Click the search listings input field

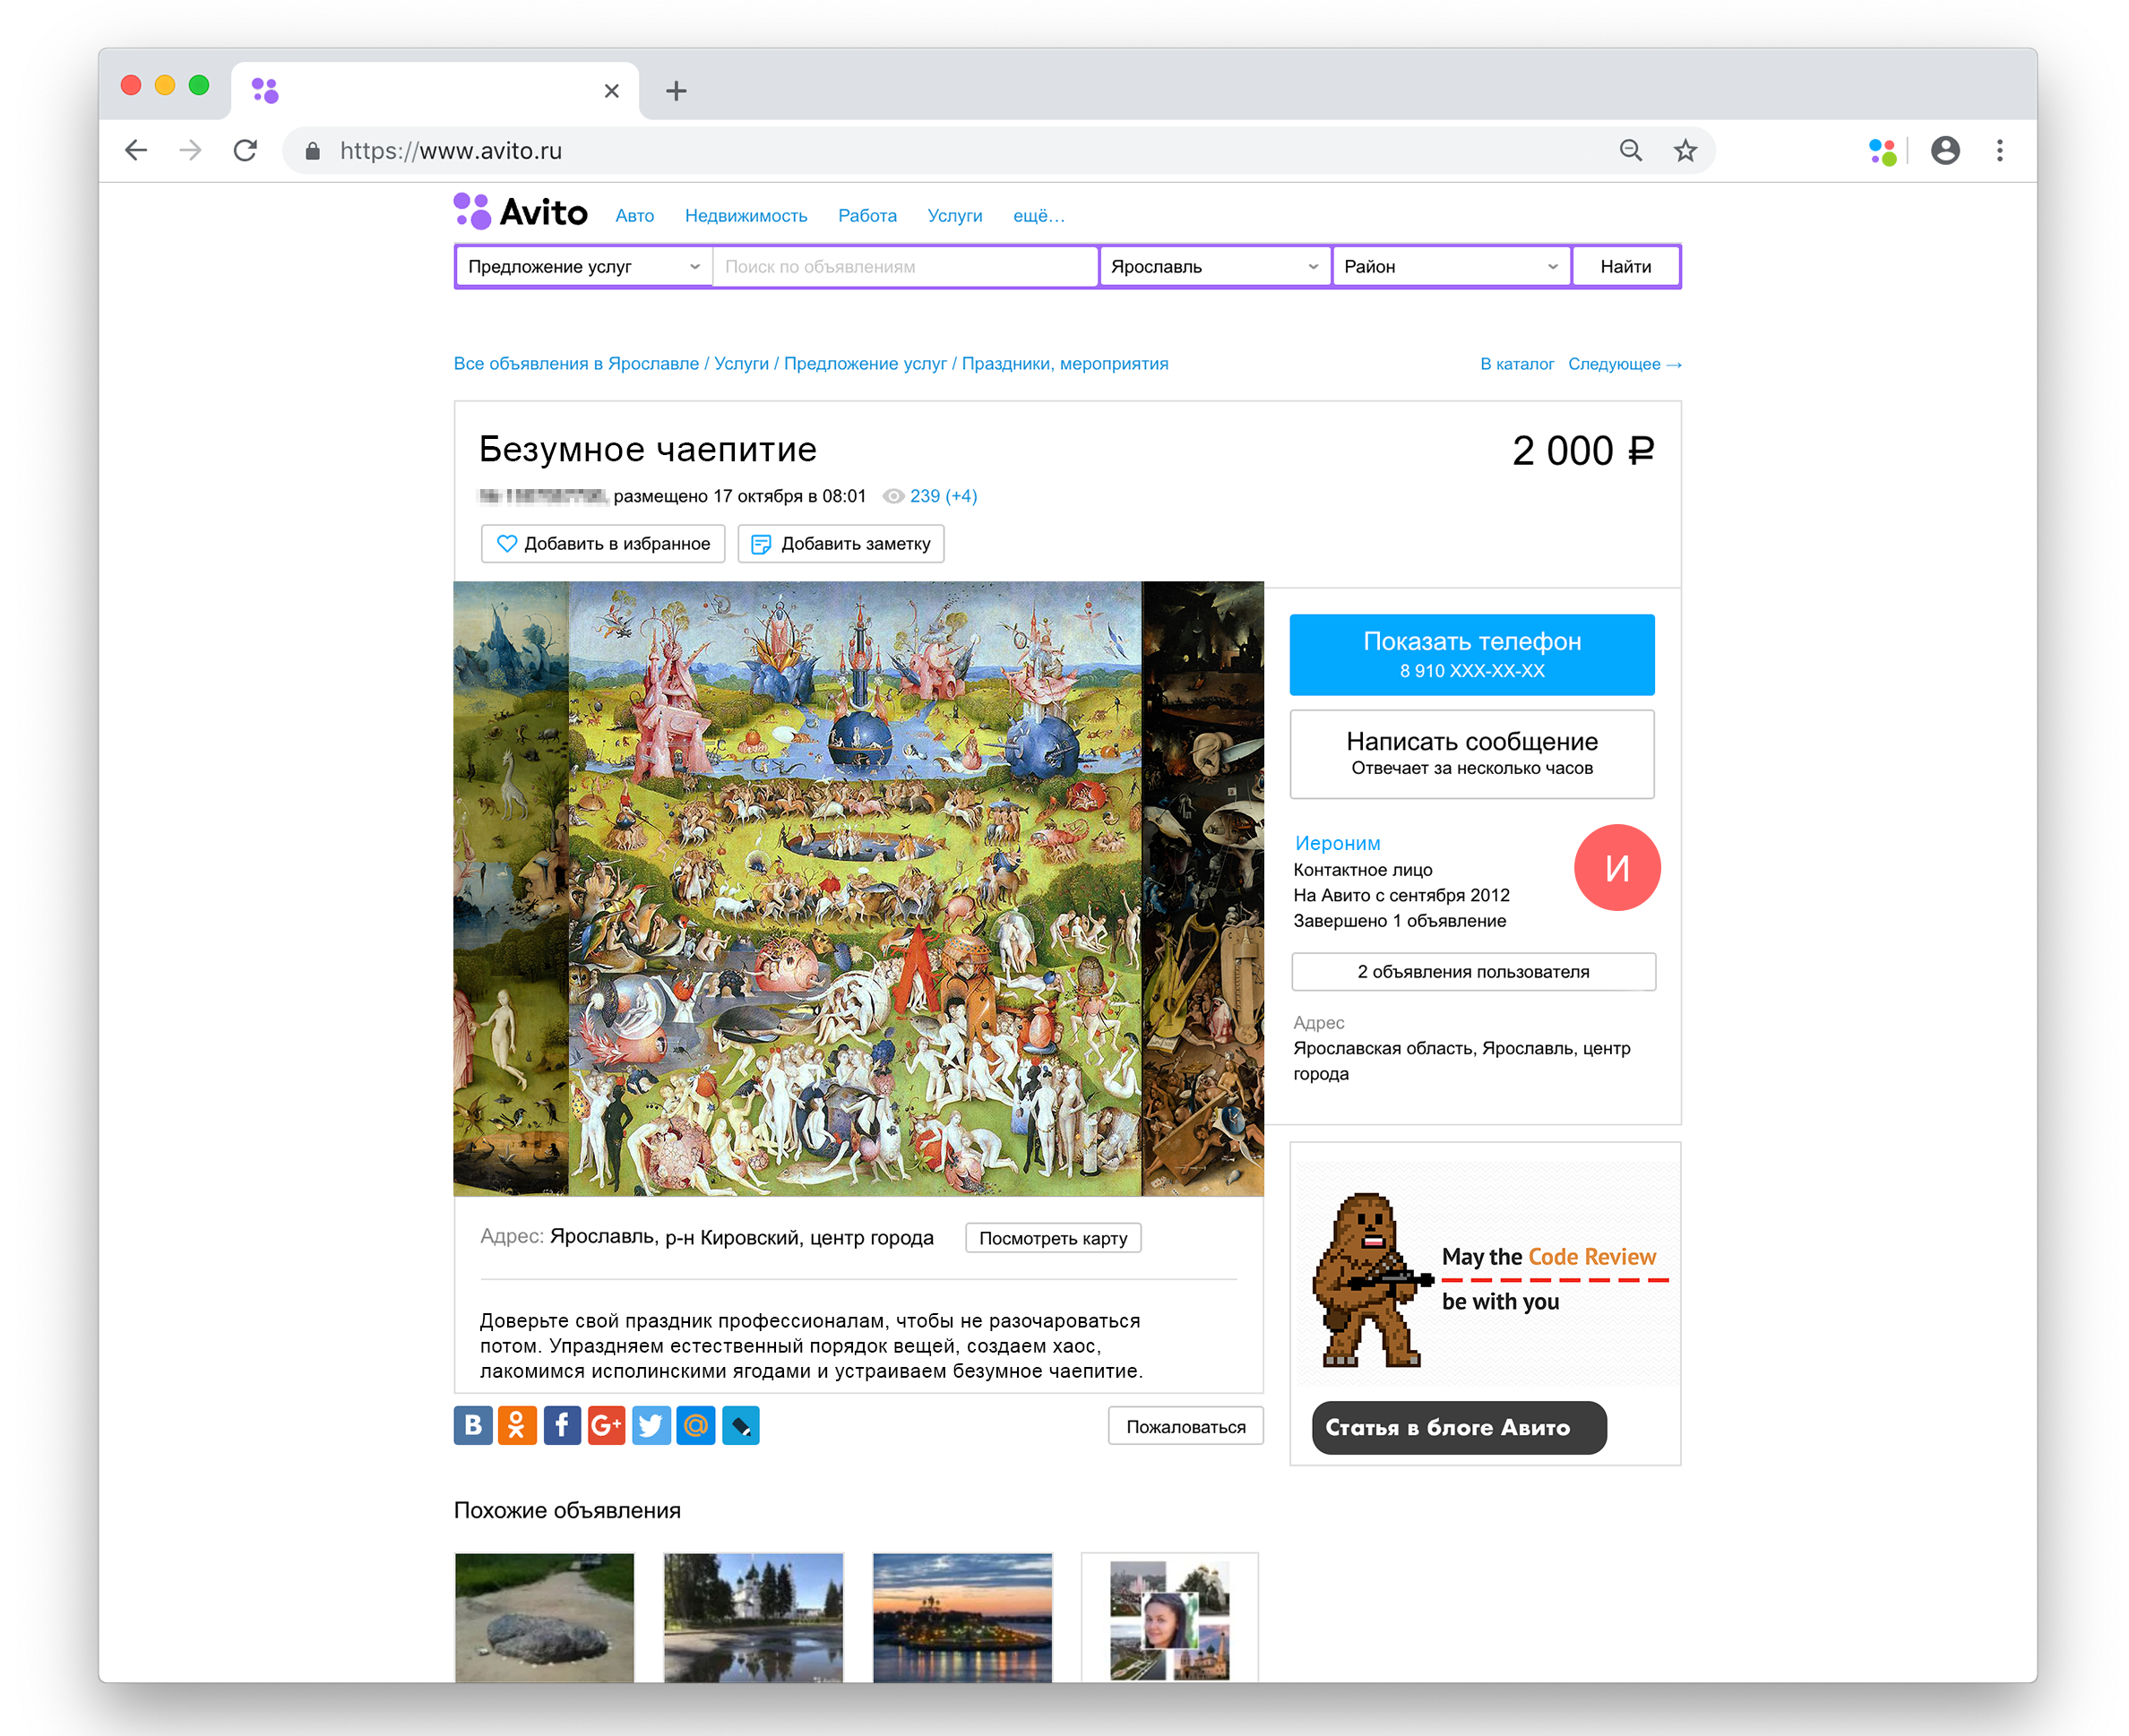[904, 267]
